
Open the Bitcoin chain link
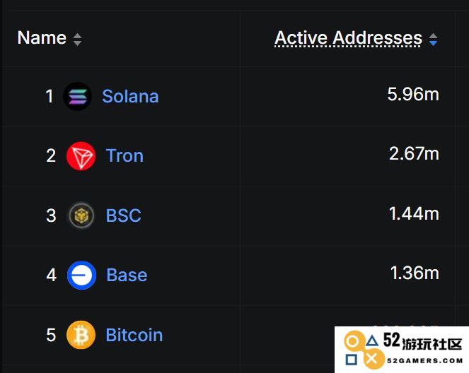(x=134, y=335)
